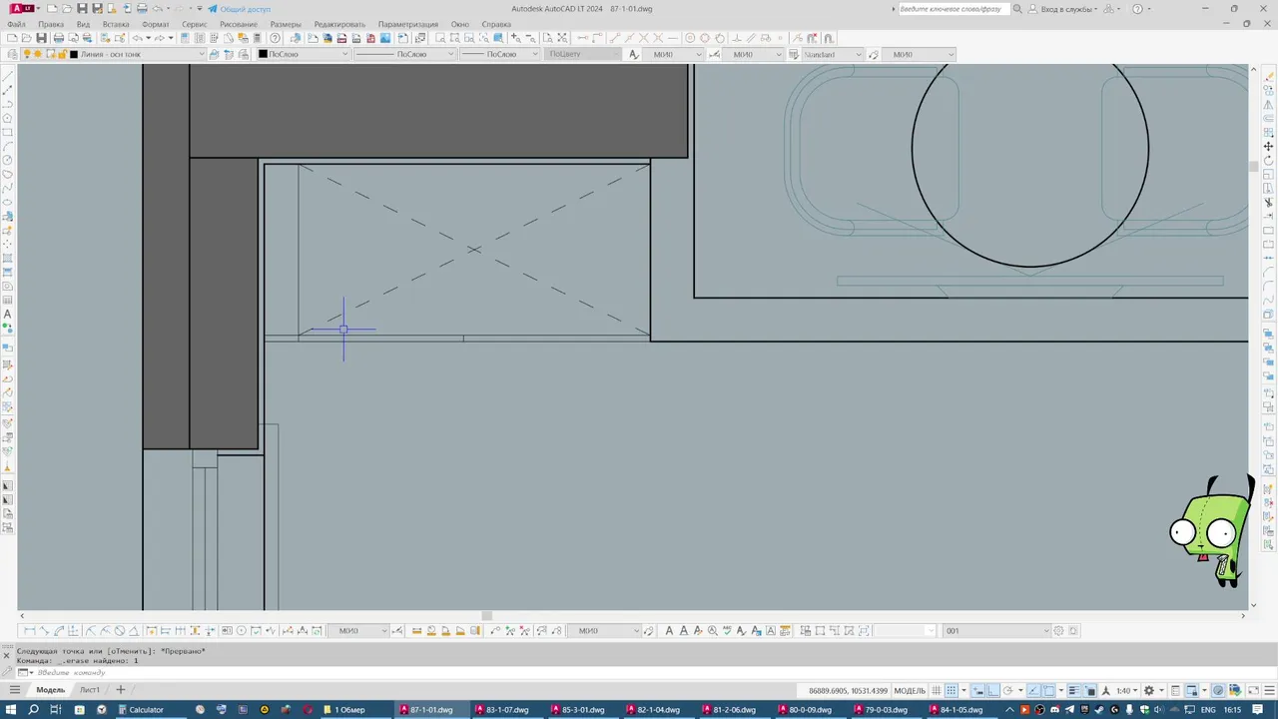Open workspace switching gear in status bar

click(x=1149, y=690)
